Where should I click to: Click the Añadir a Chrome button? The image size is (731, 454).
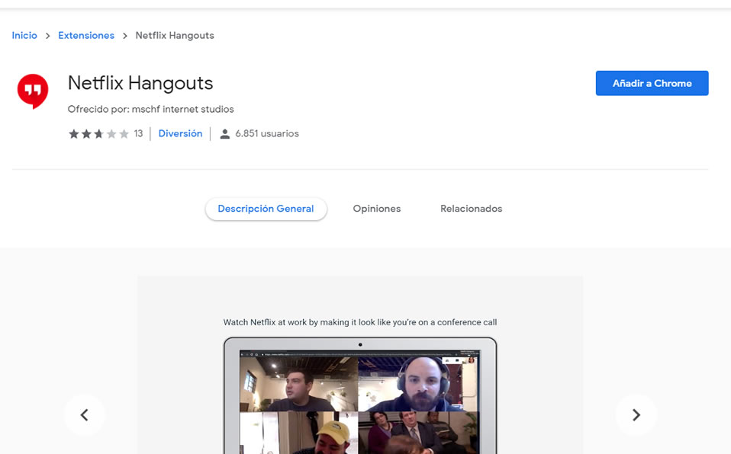pos(652,83)
